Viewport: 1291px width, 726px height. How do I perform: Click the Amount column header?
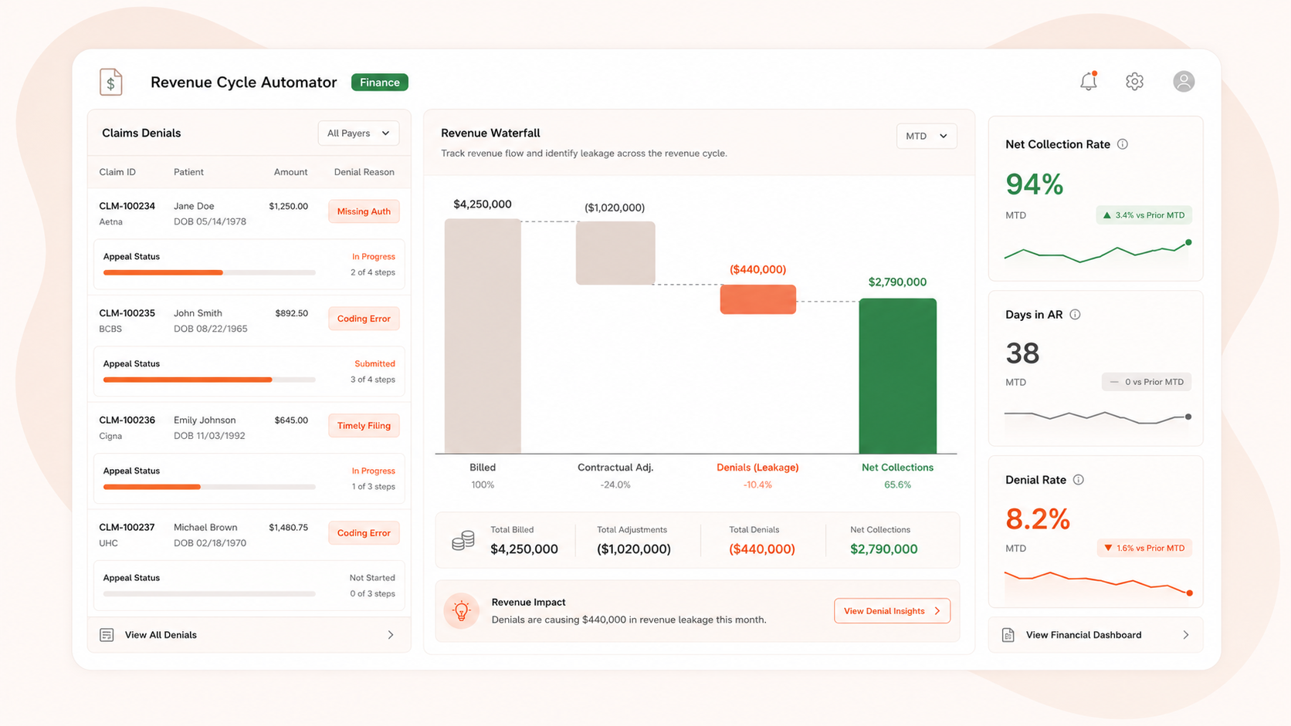click(x=291, y=172)
